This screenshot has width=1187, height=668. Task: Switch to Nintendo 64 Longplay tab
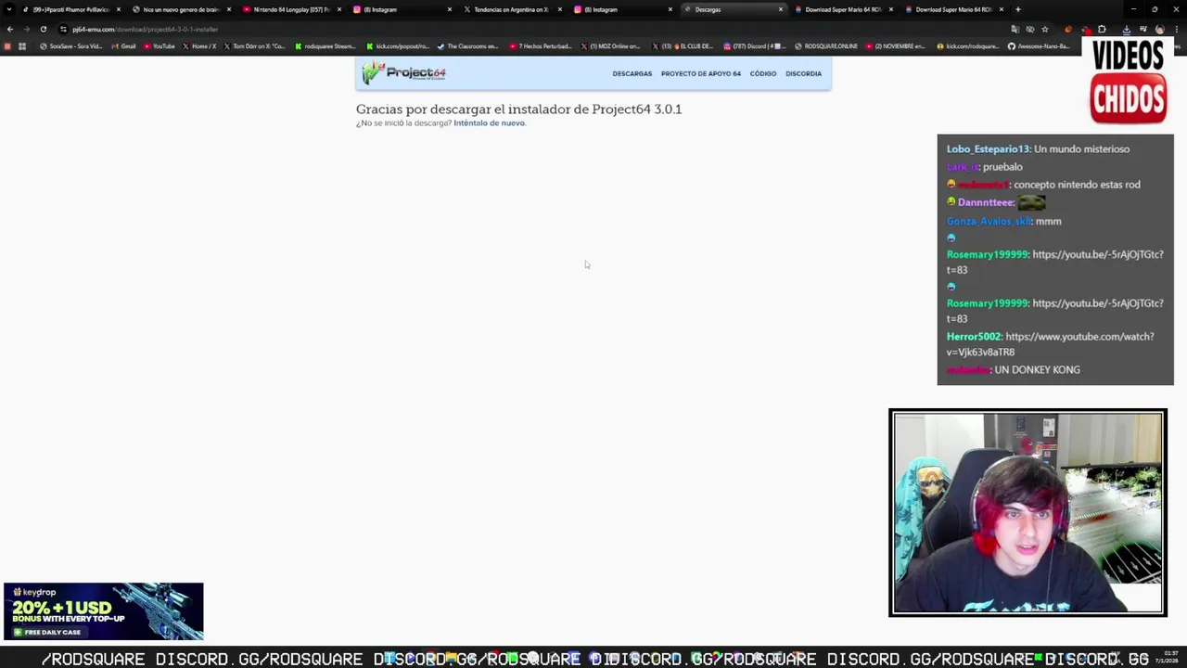pos(291,9)
